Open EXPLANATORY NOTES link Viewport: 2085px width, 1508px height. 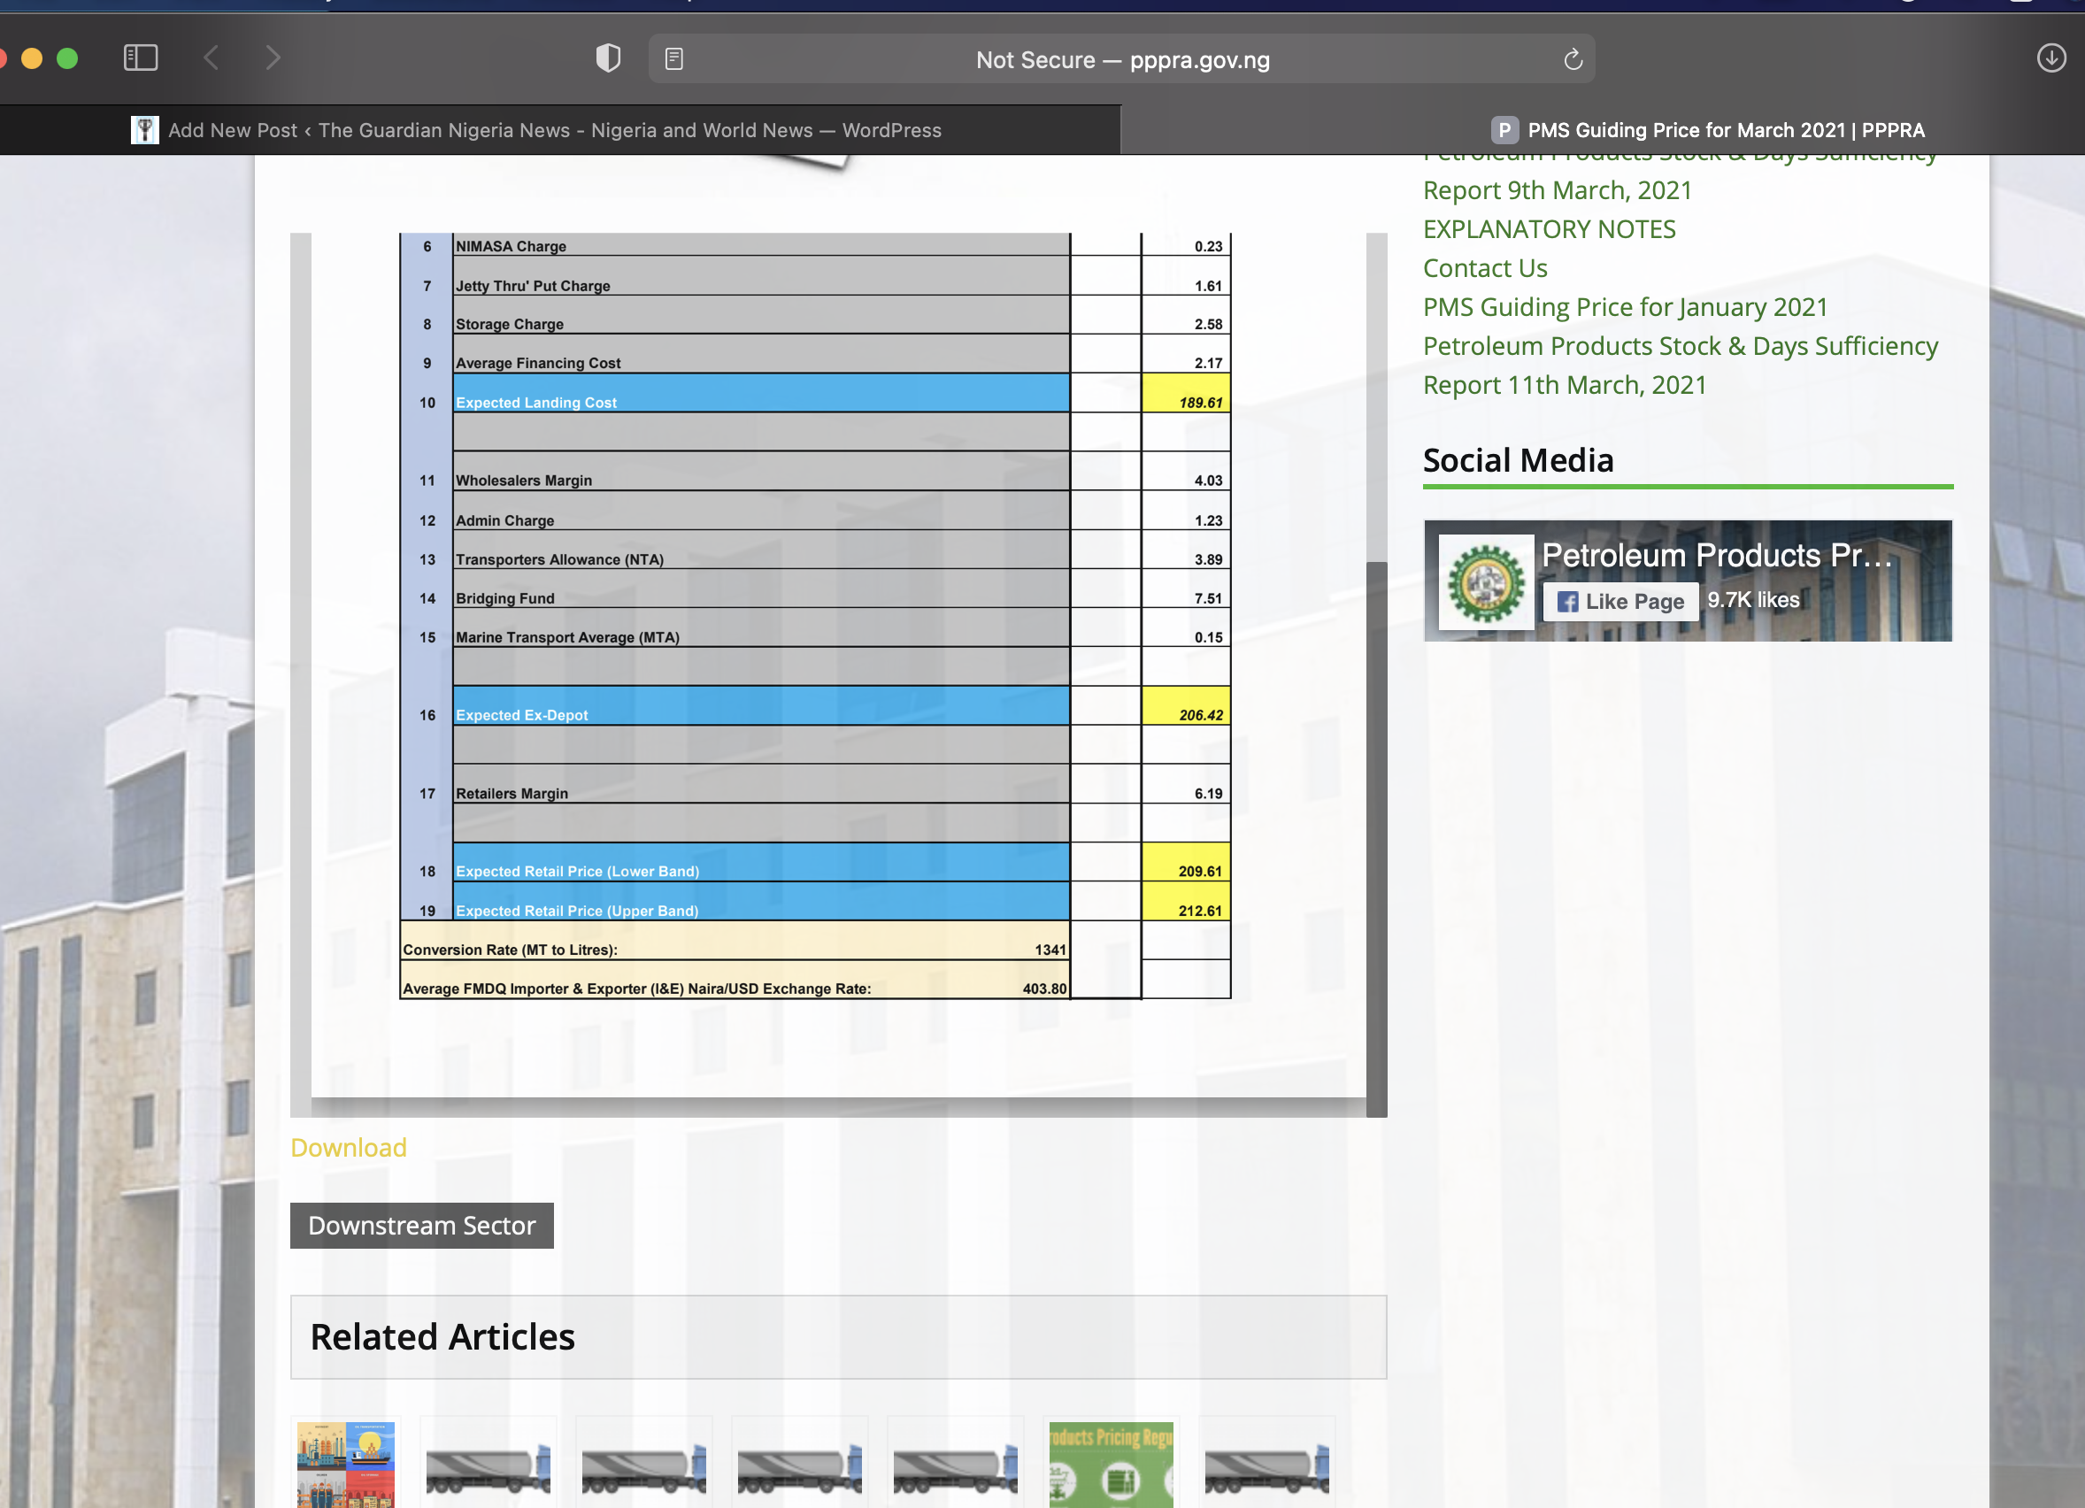click(x=1549, y=229)
